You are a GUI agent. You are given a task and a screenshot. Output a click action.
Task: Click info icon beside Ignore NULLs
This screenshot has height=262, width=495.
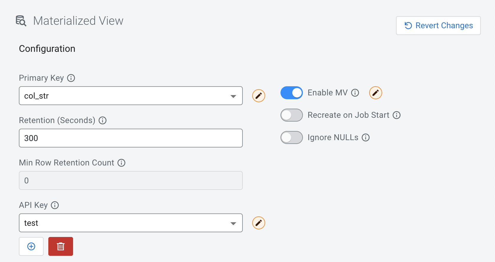tap(366, 137)
